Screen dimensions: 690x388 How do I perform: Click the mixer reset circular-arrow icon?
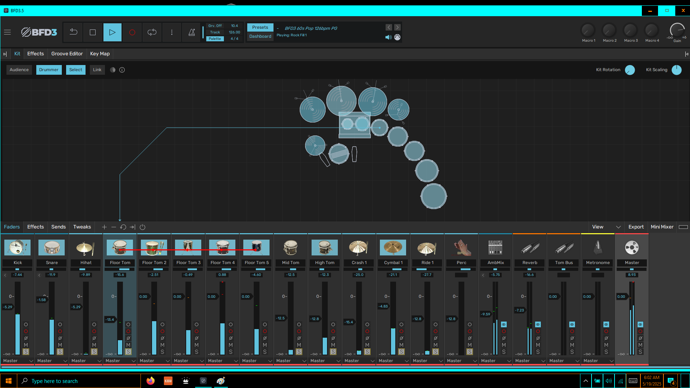(x=123, y=227)
